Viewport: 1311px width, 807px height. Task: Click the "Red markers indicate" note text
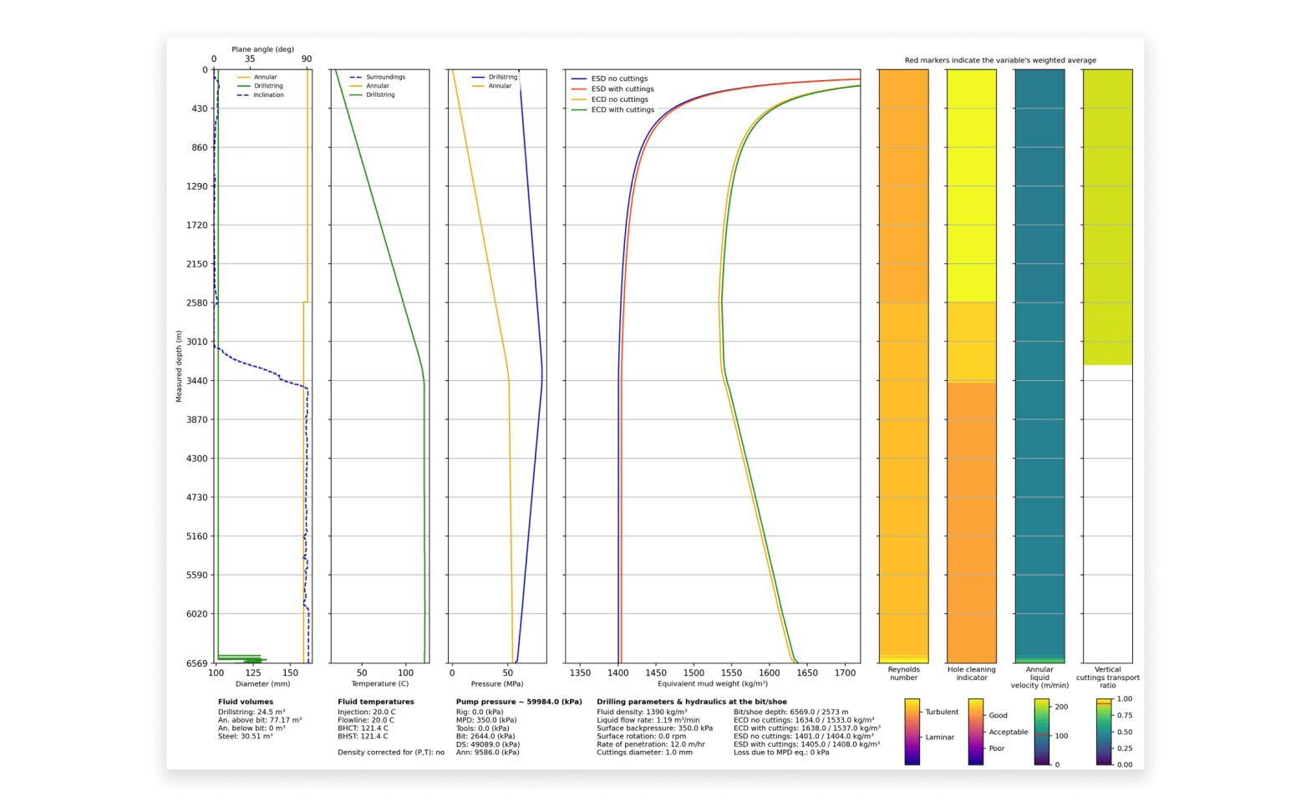click(1000, 60)
